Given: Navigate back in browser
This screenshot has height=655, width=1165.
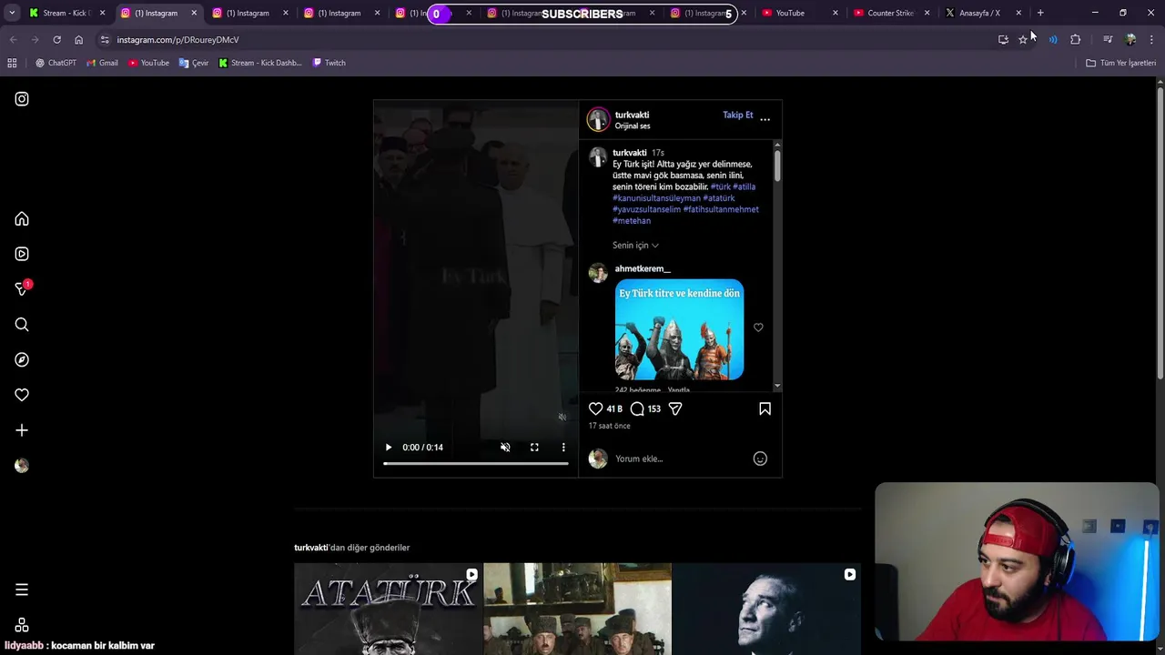Looking at the screenshot, I should click(13, 40).
